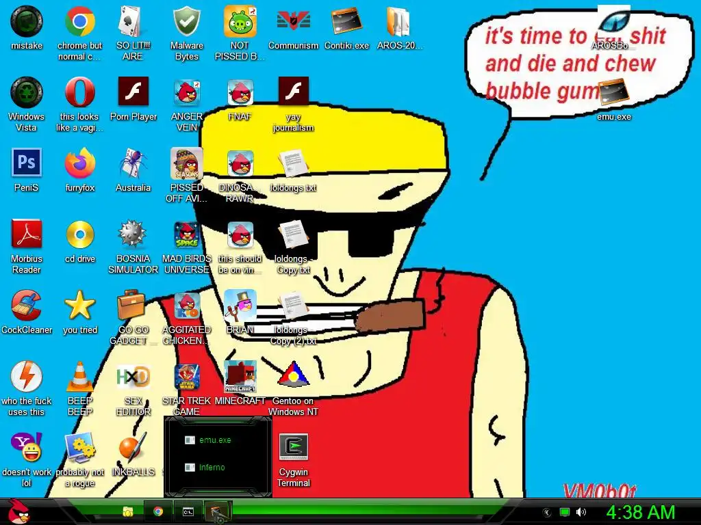Open the 'loldongs - Copy.txt' file
Viewport: 701px width, 525px height.
pyautogui.click(x=293, y=234)
